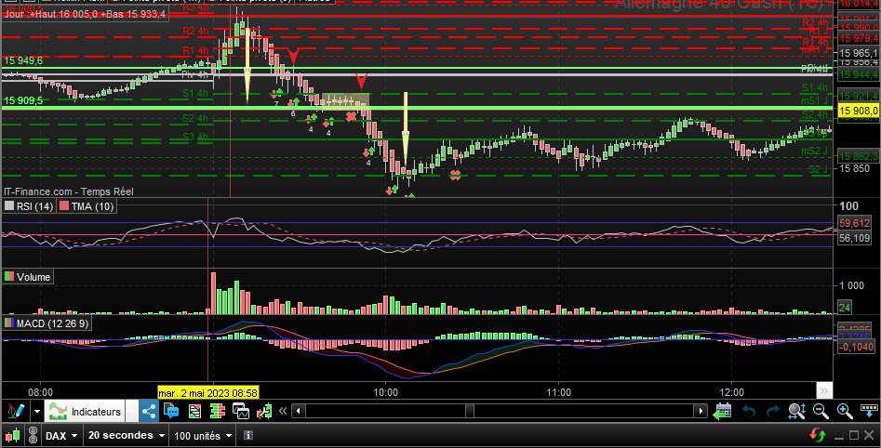Click the 12:00 time axis label

point(731,392)
